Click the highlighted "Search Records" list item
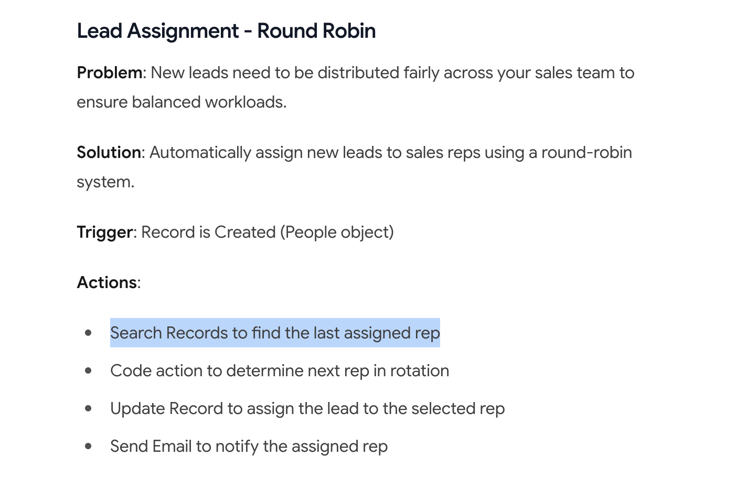This screenshot has height=488, width=747. (275, 333)
